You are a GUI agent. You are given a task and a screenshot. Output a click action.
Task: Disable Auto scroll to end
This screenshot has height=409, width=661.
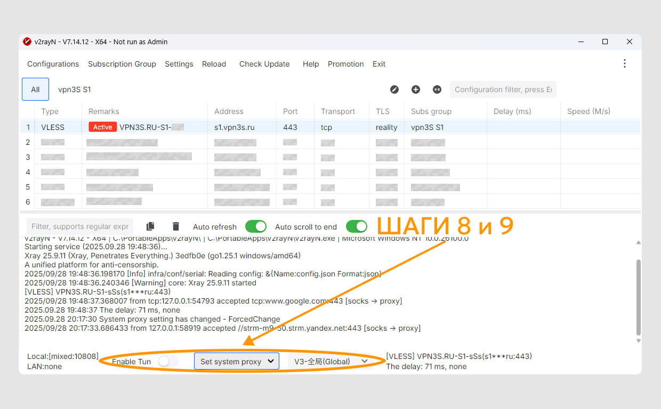click(357, 226)
